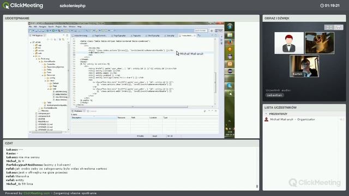
Task: Collapse the User views folder node
Action: 48,89
